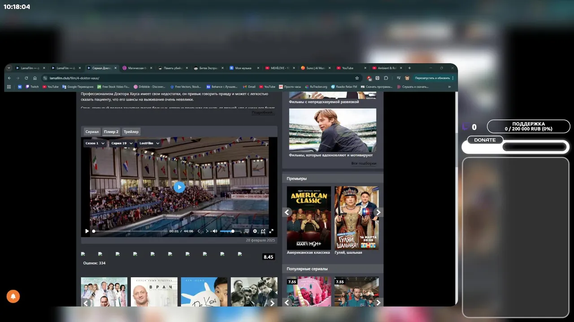Image resolution: width=574 pixels, height=322 pixels.
Task: Click the Brad Pitt stadium collection thumbnail
Action: 332,129
